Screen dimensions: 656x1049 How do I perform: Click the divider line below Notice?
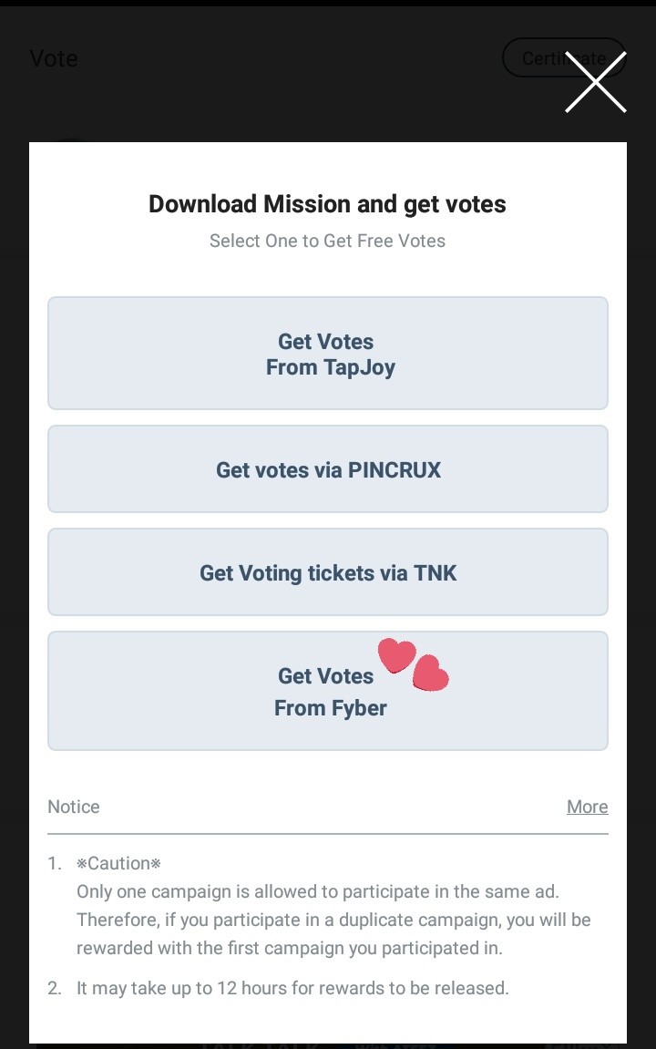pos(327,833)
